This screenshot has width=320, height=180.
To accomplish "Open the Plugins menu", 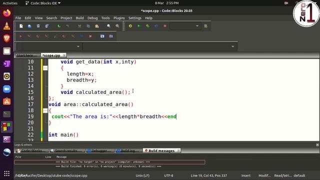I will pos(119,18).
